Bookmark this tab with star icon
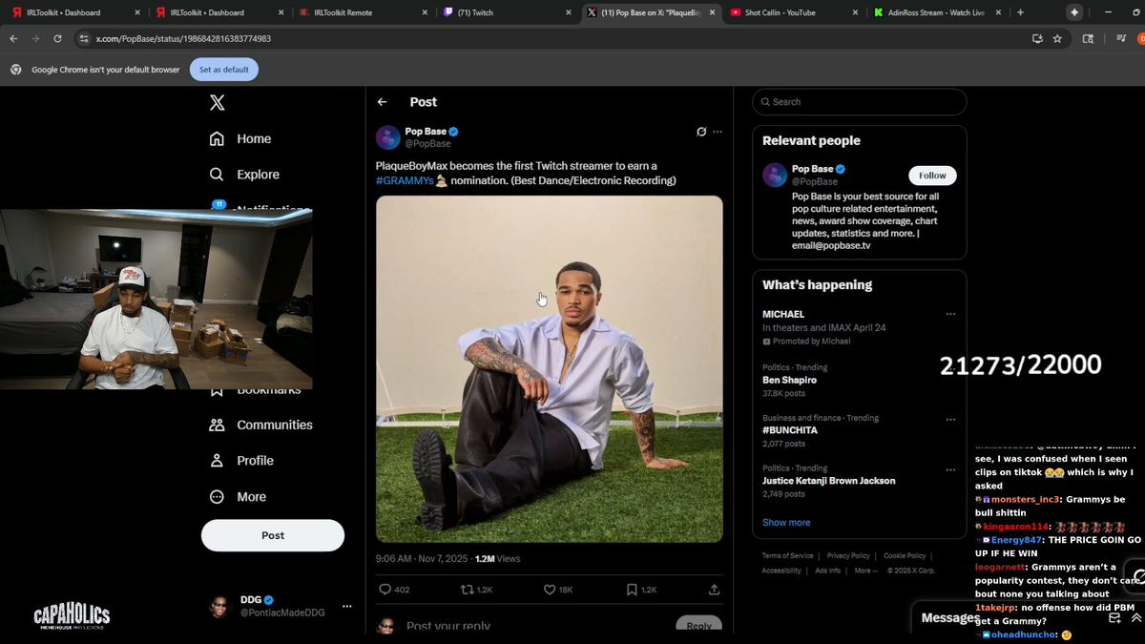Viewport: 1145px width, 644px height. coord(1057,38)
